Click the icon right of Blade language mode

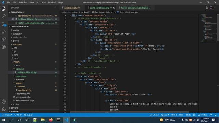coord(194,115)
